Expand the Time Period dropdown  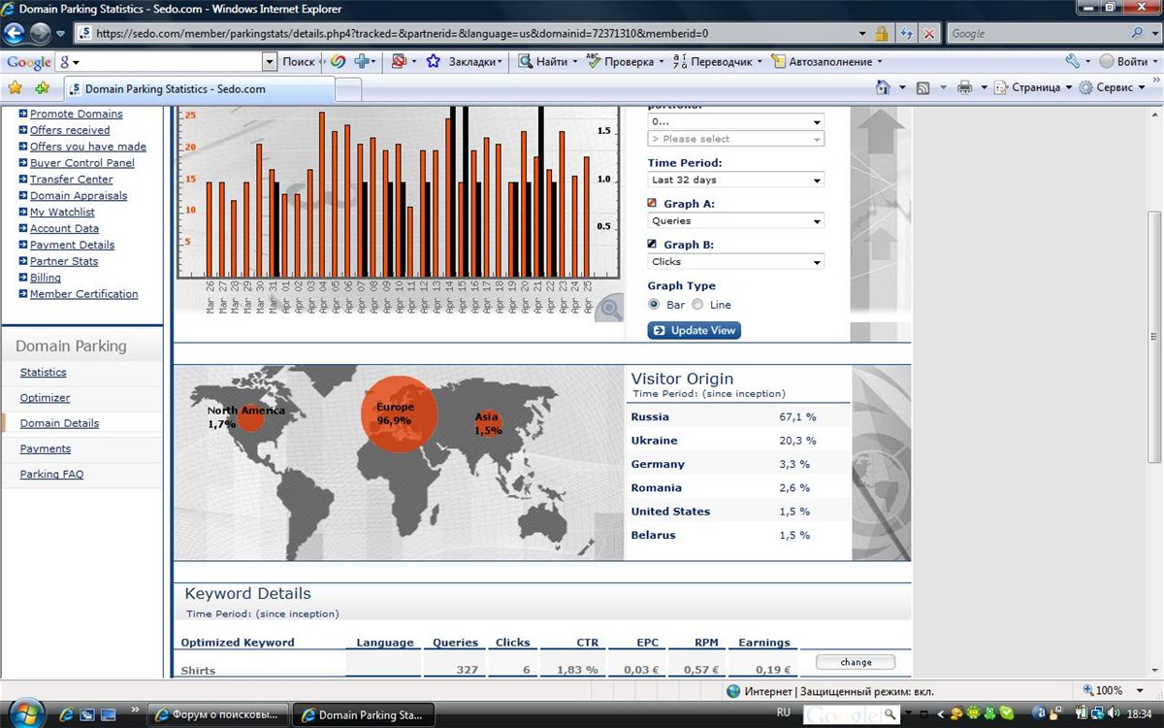(x=736, y=181)
